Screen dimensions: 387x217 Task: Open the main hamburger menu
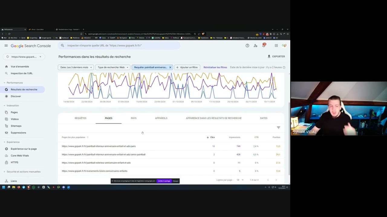(x=6, y=46)
